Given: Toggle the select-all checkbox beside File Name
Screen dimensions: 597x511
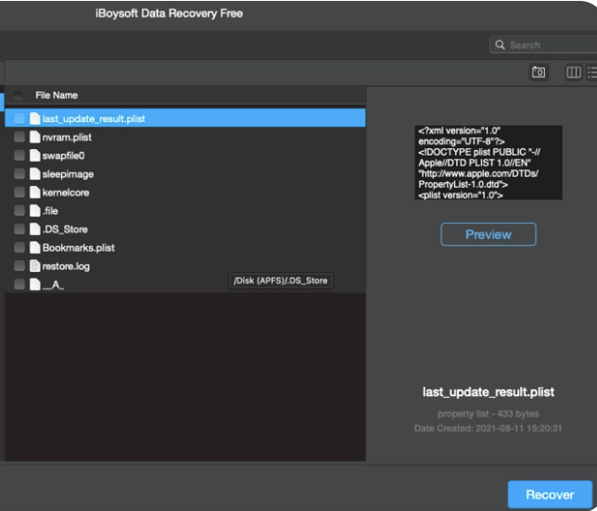Looking at the screenshot, I should click(18, 95).
